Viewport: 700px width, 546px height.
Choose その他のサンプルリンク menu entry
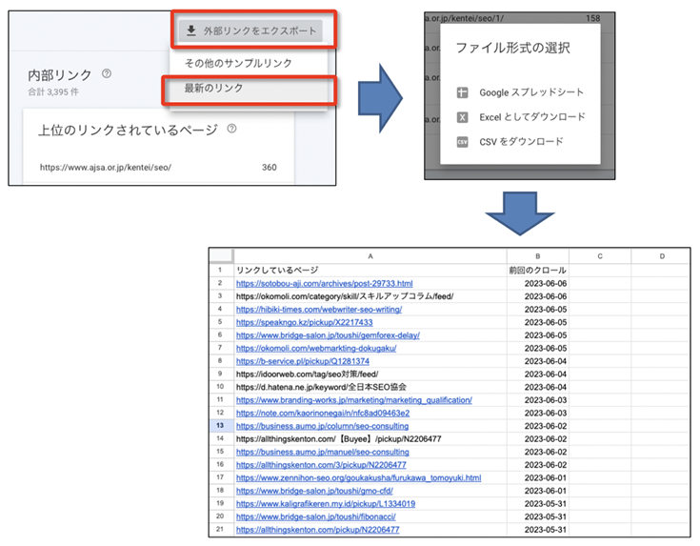238,63
